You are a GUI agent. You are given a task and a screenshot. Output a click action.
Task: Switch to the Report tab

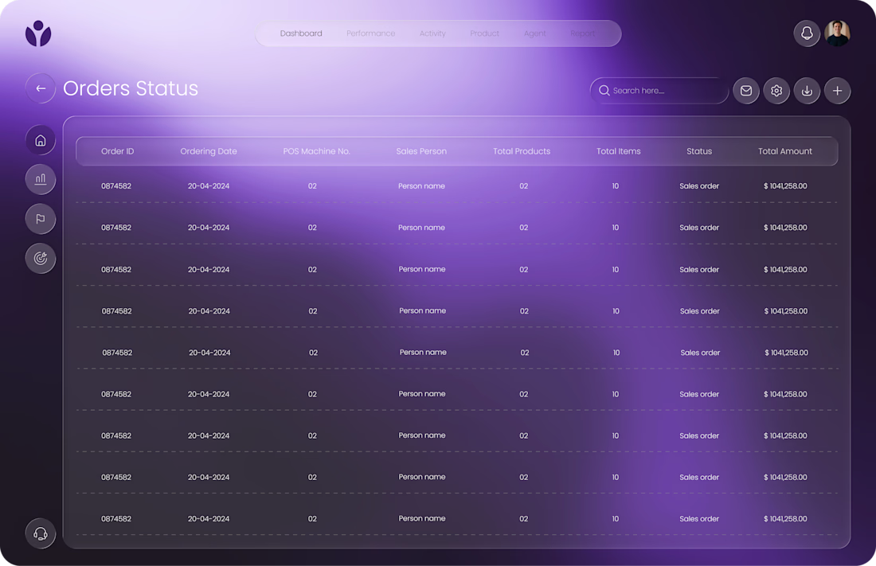click(x=582, y=33)
